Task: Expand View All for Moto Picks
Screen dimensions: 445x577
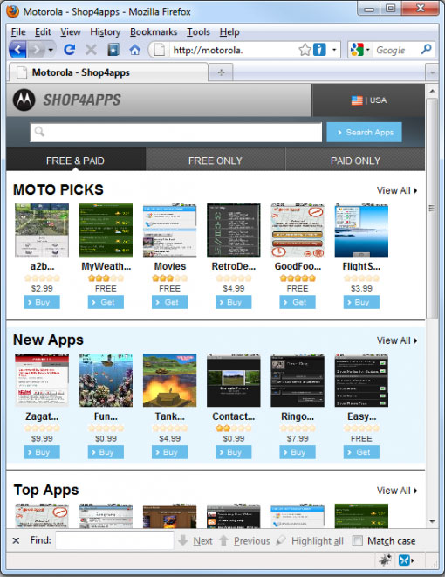Action: 397,190
